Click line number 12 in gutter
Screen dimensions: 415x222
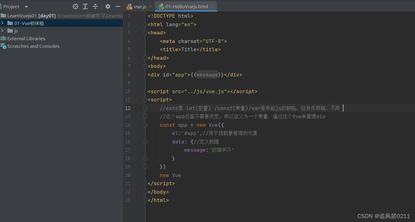127,108
